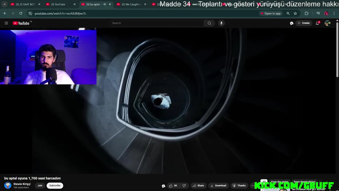Screen dimensions: 339x191
Task: Reload the current page
Action: tap(21, 13)
